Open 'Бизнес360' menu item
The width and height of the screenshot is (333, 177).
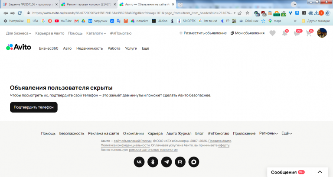pyautogui.click(x=49, y=48)
